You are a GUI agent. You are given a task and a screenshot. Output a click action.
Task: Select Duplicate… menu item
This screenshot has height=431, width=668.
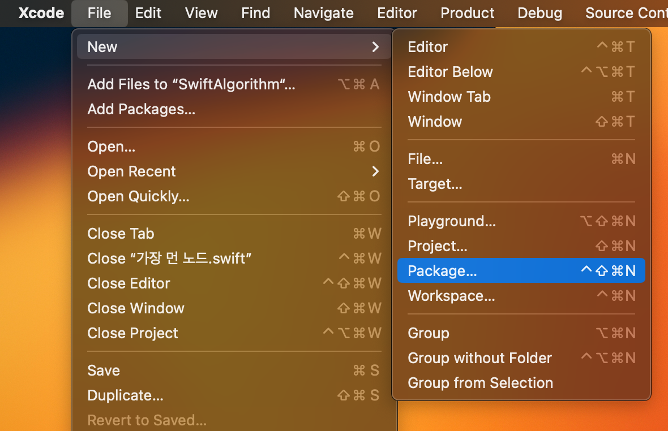pos(233,395)
